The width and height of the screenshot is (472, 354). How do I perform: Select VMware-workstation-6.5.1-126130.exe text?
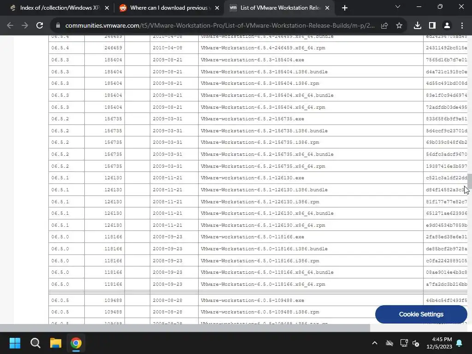pos(252,178)
